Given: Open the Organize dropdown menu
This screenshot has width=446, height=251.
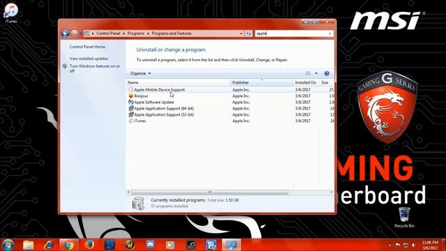Looking at the screenshot, I should point(140,73).
